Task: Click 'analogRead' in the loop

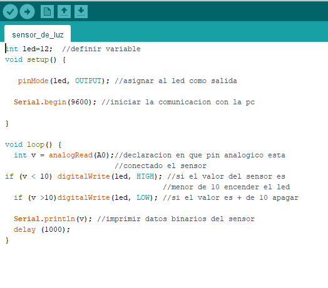Action: point(71,156)
